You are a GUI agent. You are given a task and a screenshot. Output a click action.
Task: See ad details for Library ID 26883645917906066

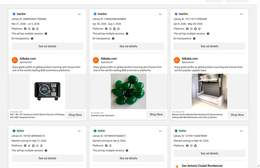47,46
